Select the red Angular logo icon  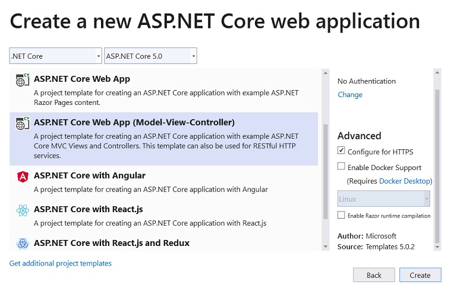23,177
